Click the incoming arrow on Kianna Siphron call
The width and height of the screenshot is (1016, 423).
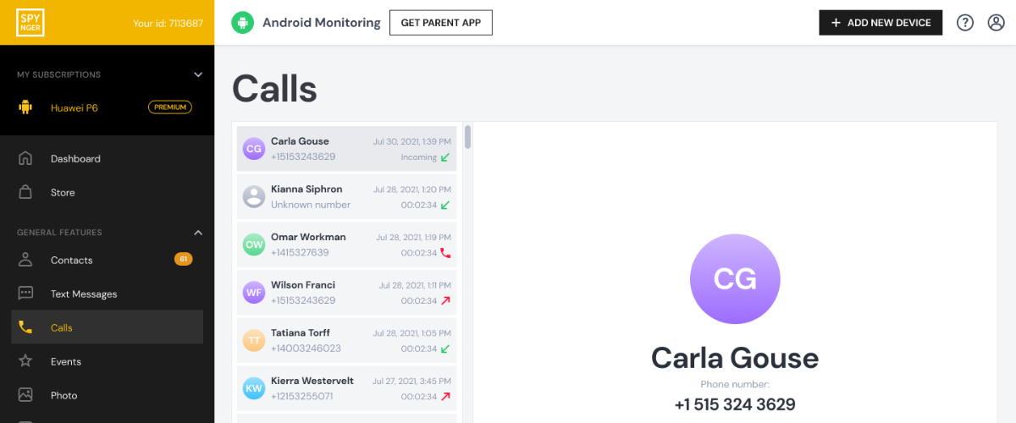[445, 205]
